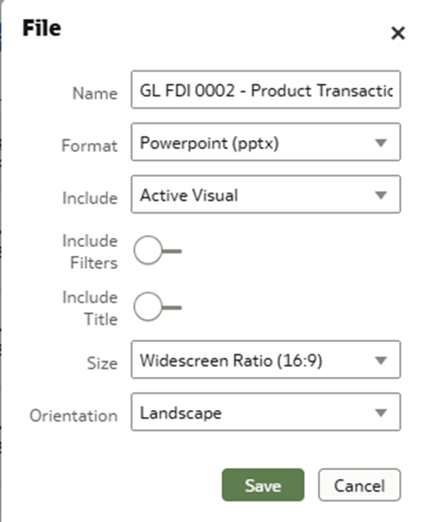
Task: Click the Orientation label text
Action: (73, 416)
